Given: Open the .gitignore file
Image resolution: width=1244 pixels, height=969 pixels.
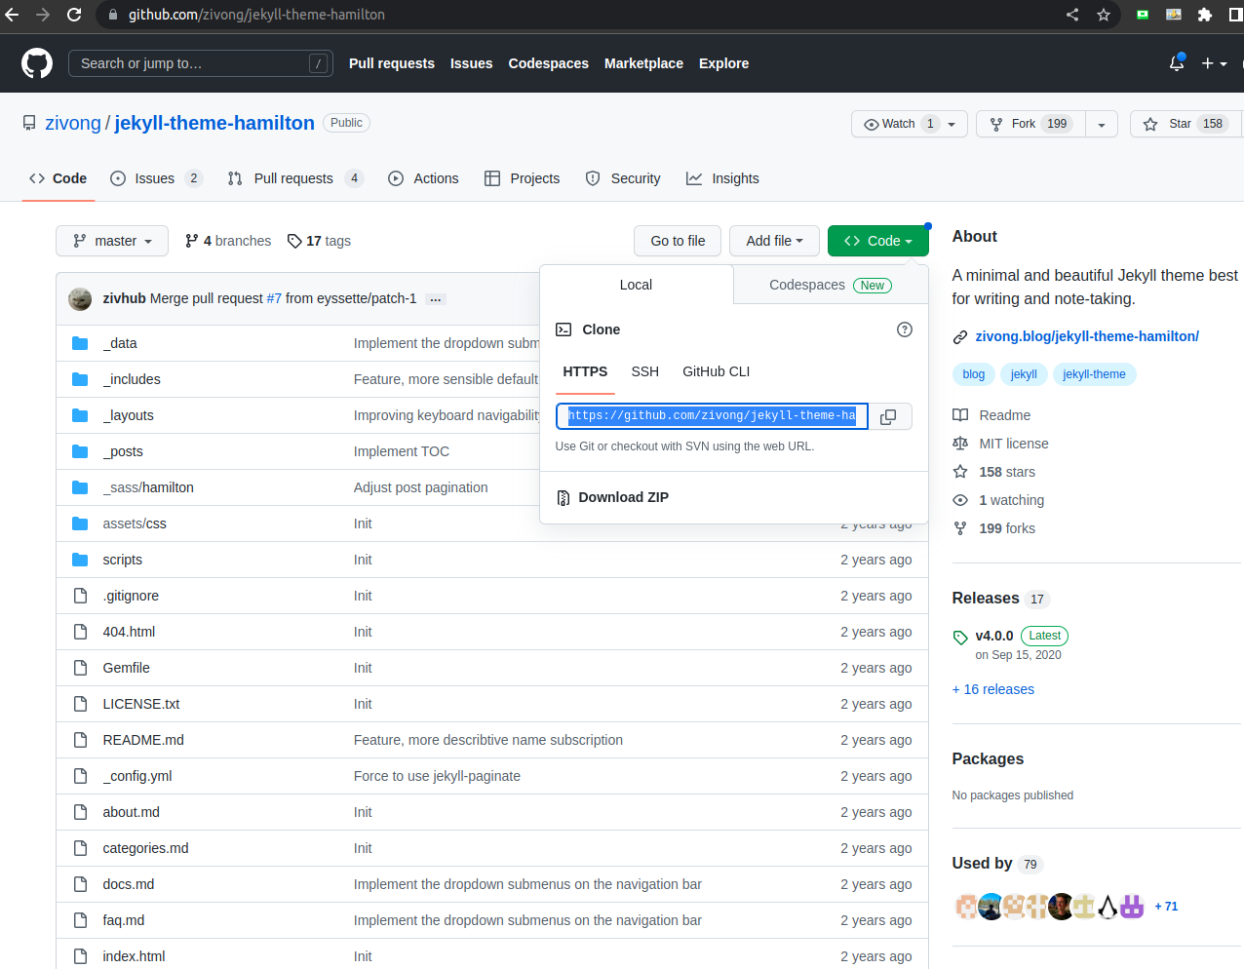Looking at the screenshot, I should tap(131, 596).
